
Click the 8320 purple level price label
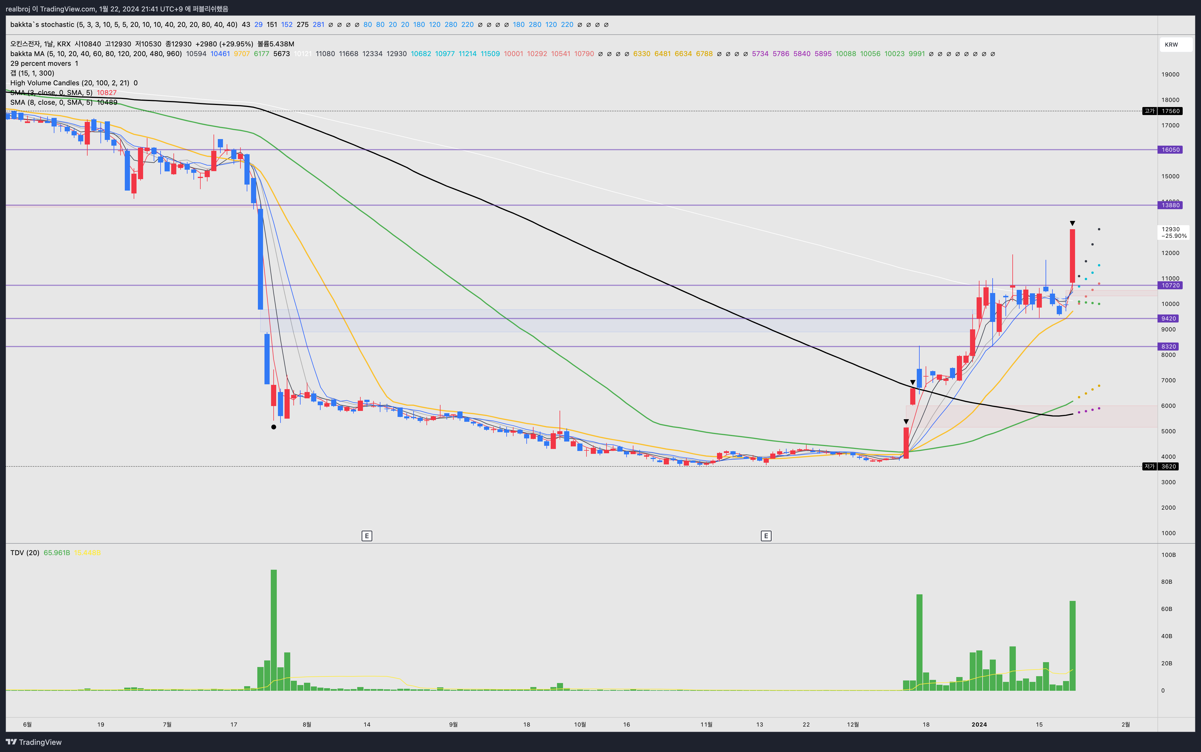[x=1169, y=347]
